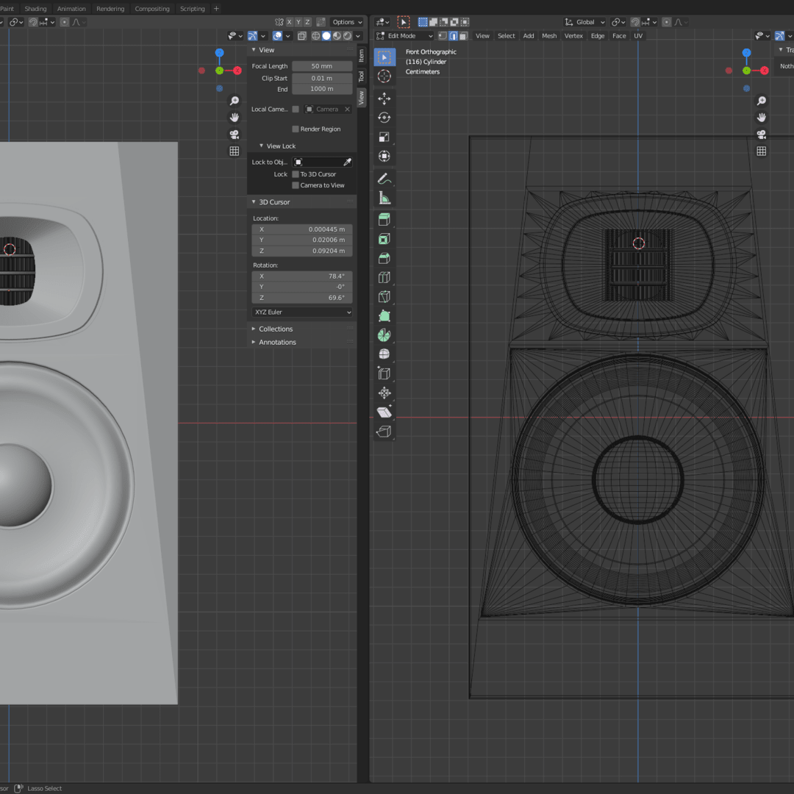The height and width of the screenshot is (794, 794).
Task: Activate the Measure tool
Action: pyautogui.click(x=384, y=198)
